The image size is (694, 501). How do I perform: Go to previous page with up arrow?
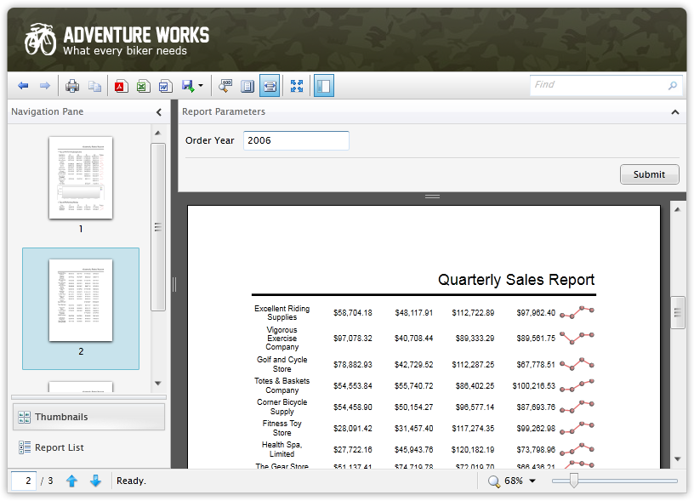[71, 481]
